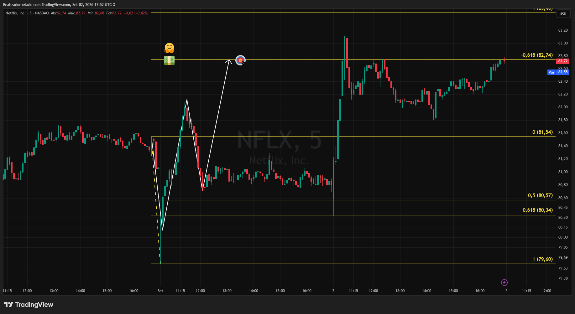Click the 80,15 price scale value
Screen dimensions: 575x314
point(563,227)
